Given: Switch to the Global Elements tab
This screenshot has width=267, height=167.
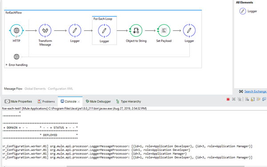Looking at the screenshot, I should [35, 89].
